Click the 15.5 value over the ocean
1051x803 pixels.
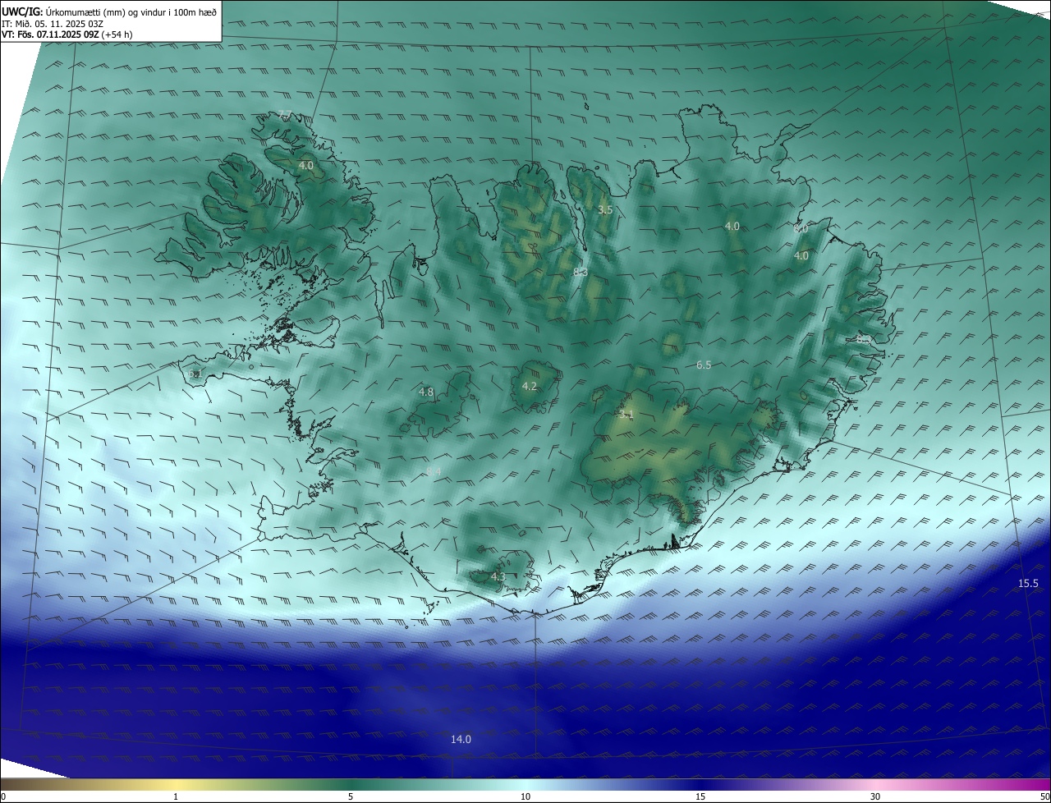[1029, 583]
